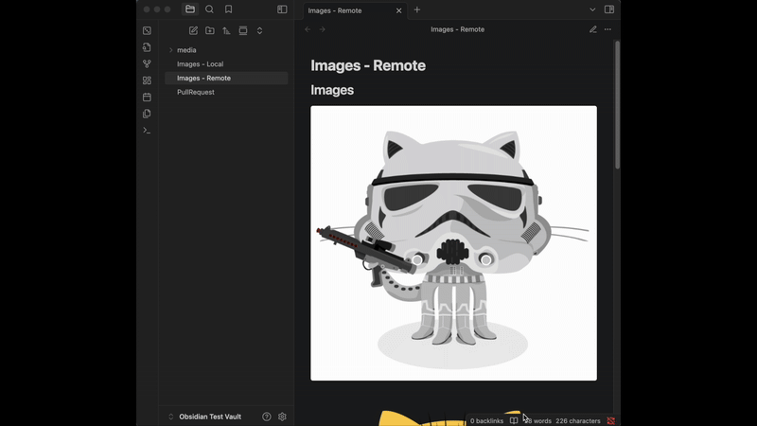This screenshot has height=426, width=757.
Task: Open the help question mark icon
Action: 267,417
